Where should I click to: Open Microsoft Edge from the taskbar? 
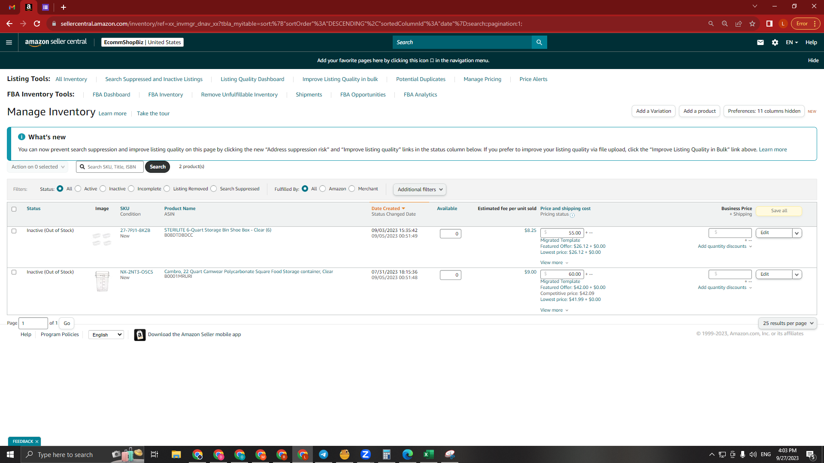408,454
